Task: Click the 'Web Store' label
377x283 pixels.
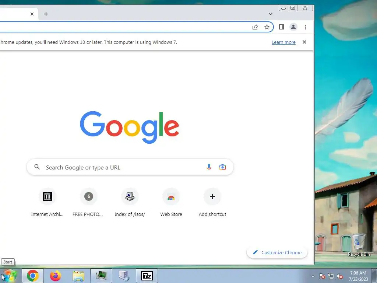Action: pyautogui.click(x=171, y=214)
